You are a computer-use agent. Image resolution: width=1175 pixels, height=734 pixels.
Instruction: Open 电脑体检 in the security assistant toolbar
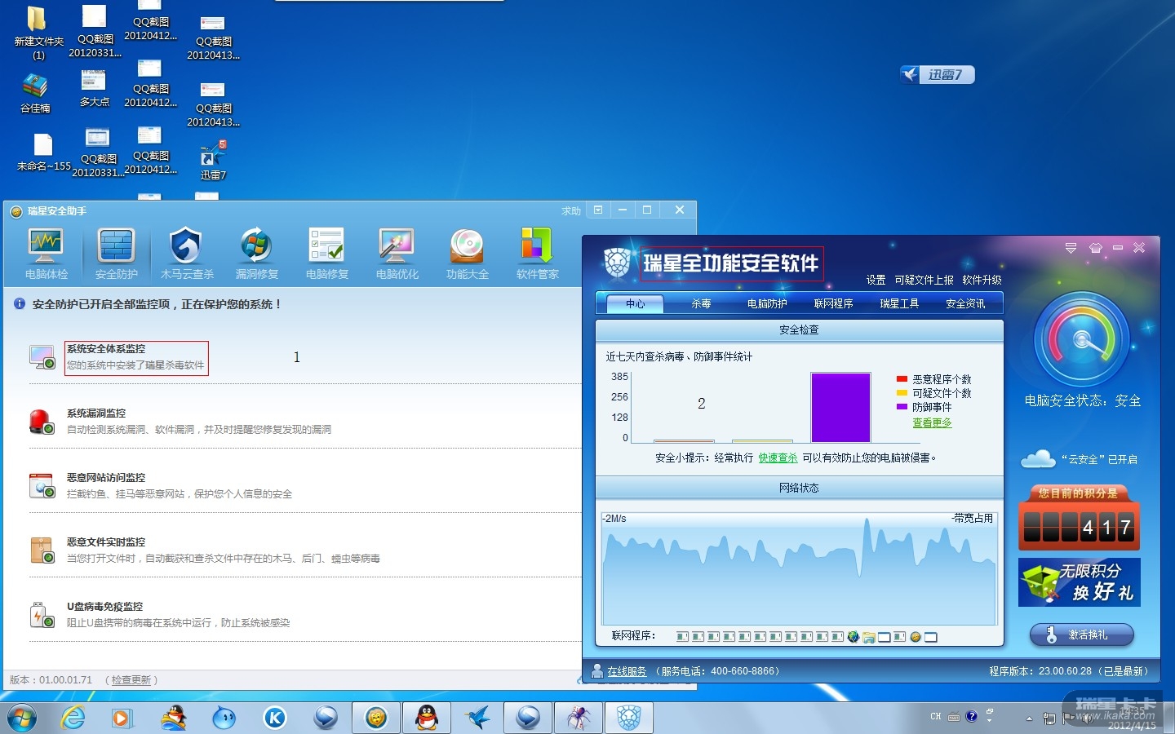46,254
